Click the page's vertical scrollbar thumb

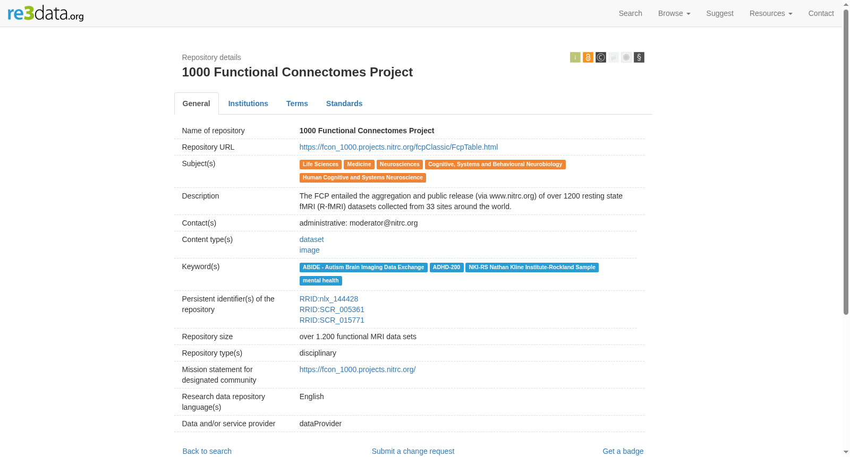point(846,162)
